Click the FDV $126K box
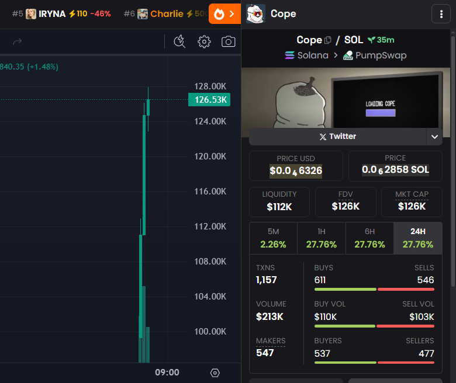This screenshot has height=383, width=456. coord(346,202)
